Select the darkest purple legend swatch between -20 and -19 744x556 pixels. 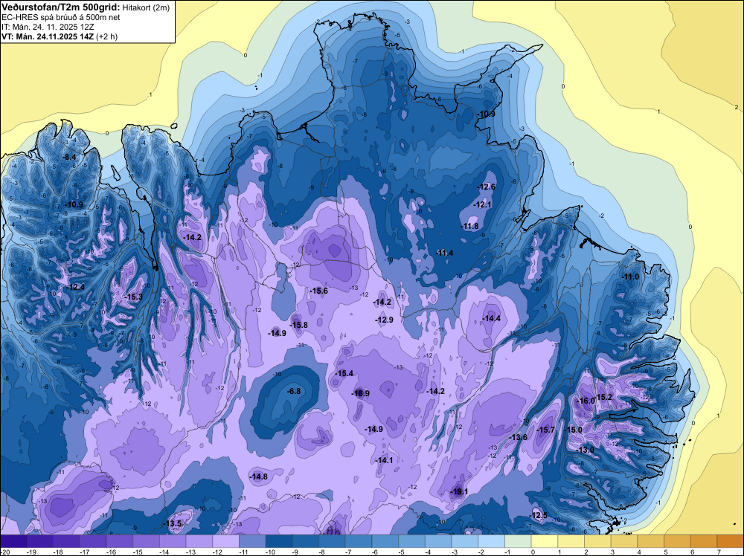tap(13, 541)
